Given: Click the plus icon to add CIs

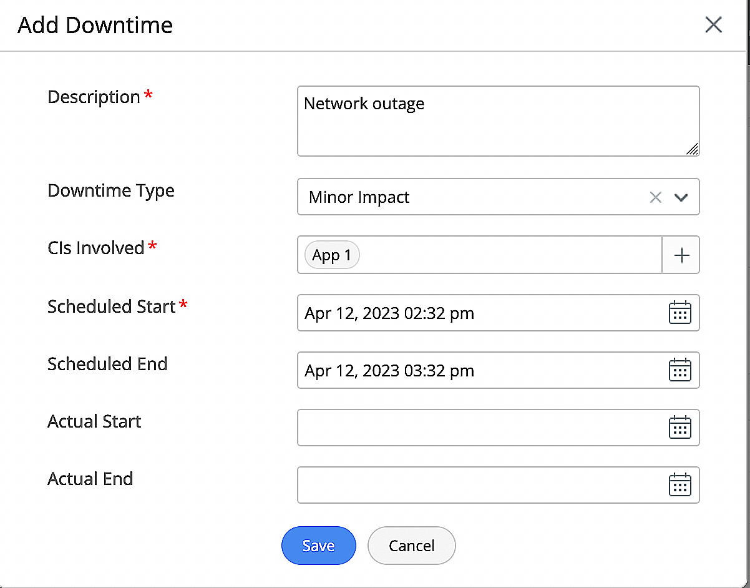Looking at the screenshot, I should point(681,255).
